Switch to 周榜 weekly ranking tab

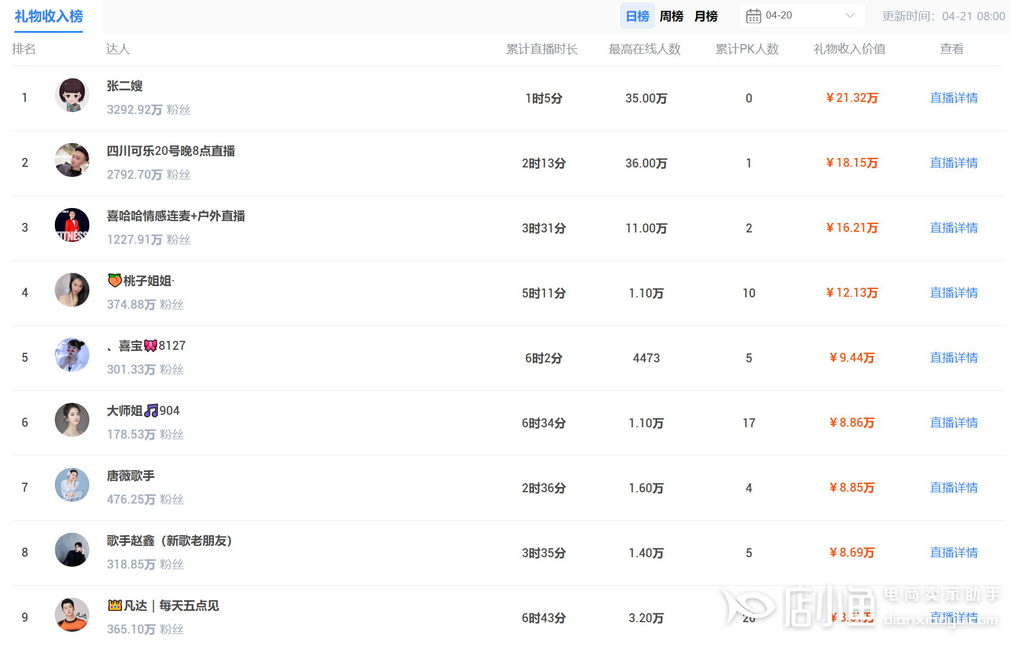[671, 16]
